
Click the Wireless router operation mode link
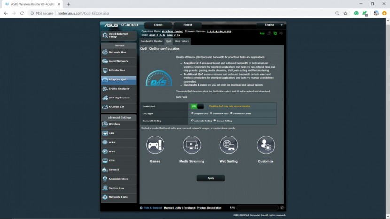click(172, 31)
